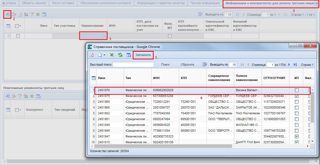Switch to the Объекты закупки tab

(x=34, y=3)
